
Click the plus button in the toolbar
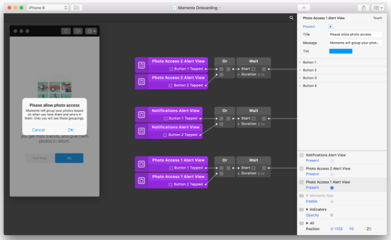click(x=304, y=8)
